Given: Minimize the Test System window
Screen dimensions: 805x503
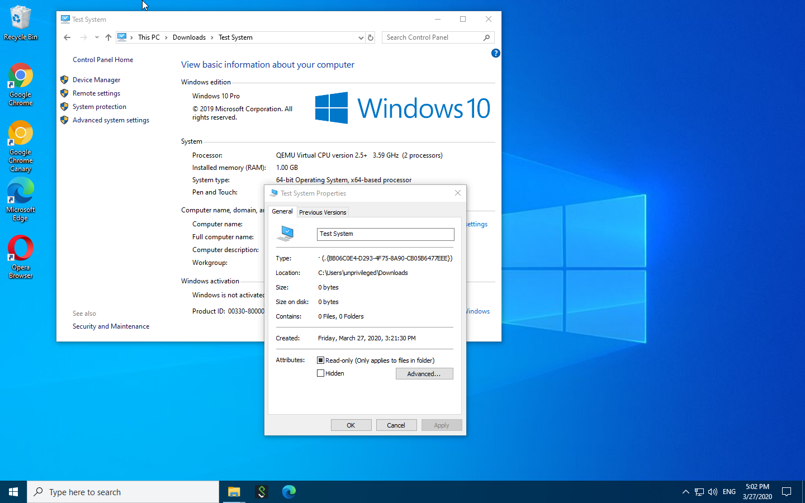Looking at the screenshot, I should 438,19.
